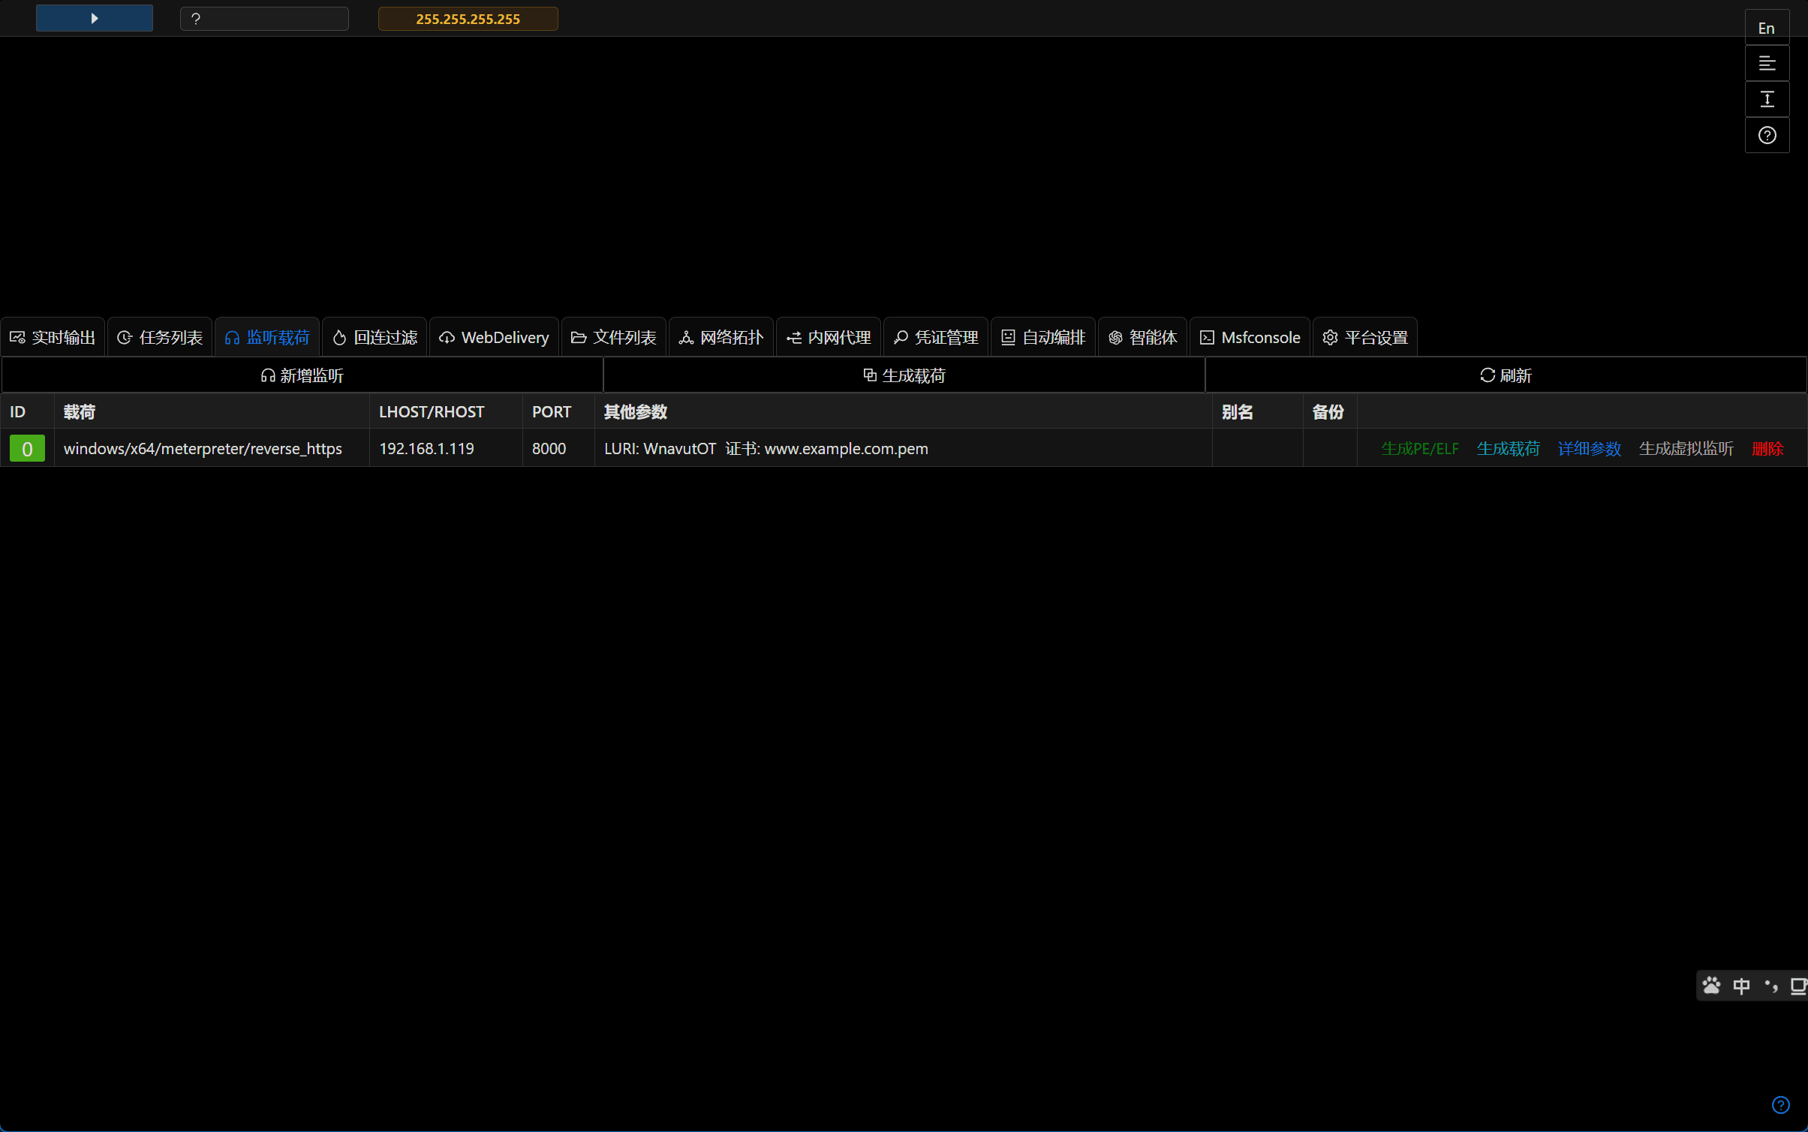This screenshot has width=1808, height=1132.
Task: Click the question mark input field
Action: [x=264, y=19]
